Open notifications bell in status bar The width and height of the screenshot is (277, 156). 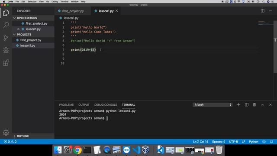coord(271,142)
